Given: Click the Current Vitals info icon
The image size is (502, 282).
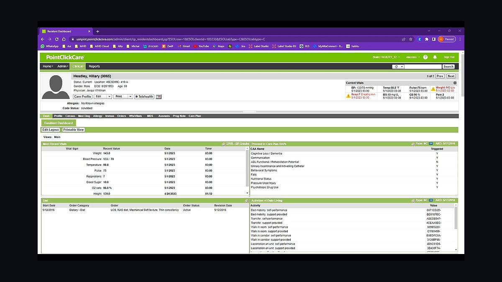Looking at the screenshot, I should click(x=455, y=83).
